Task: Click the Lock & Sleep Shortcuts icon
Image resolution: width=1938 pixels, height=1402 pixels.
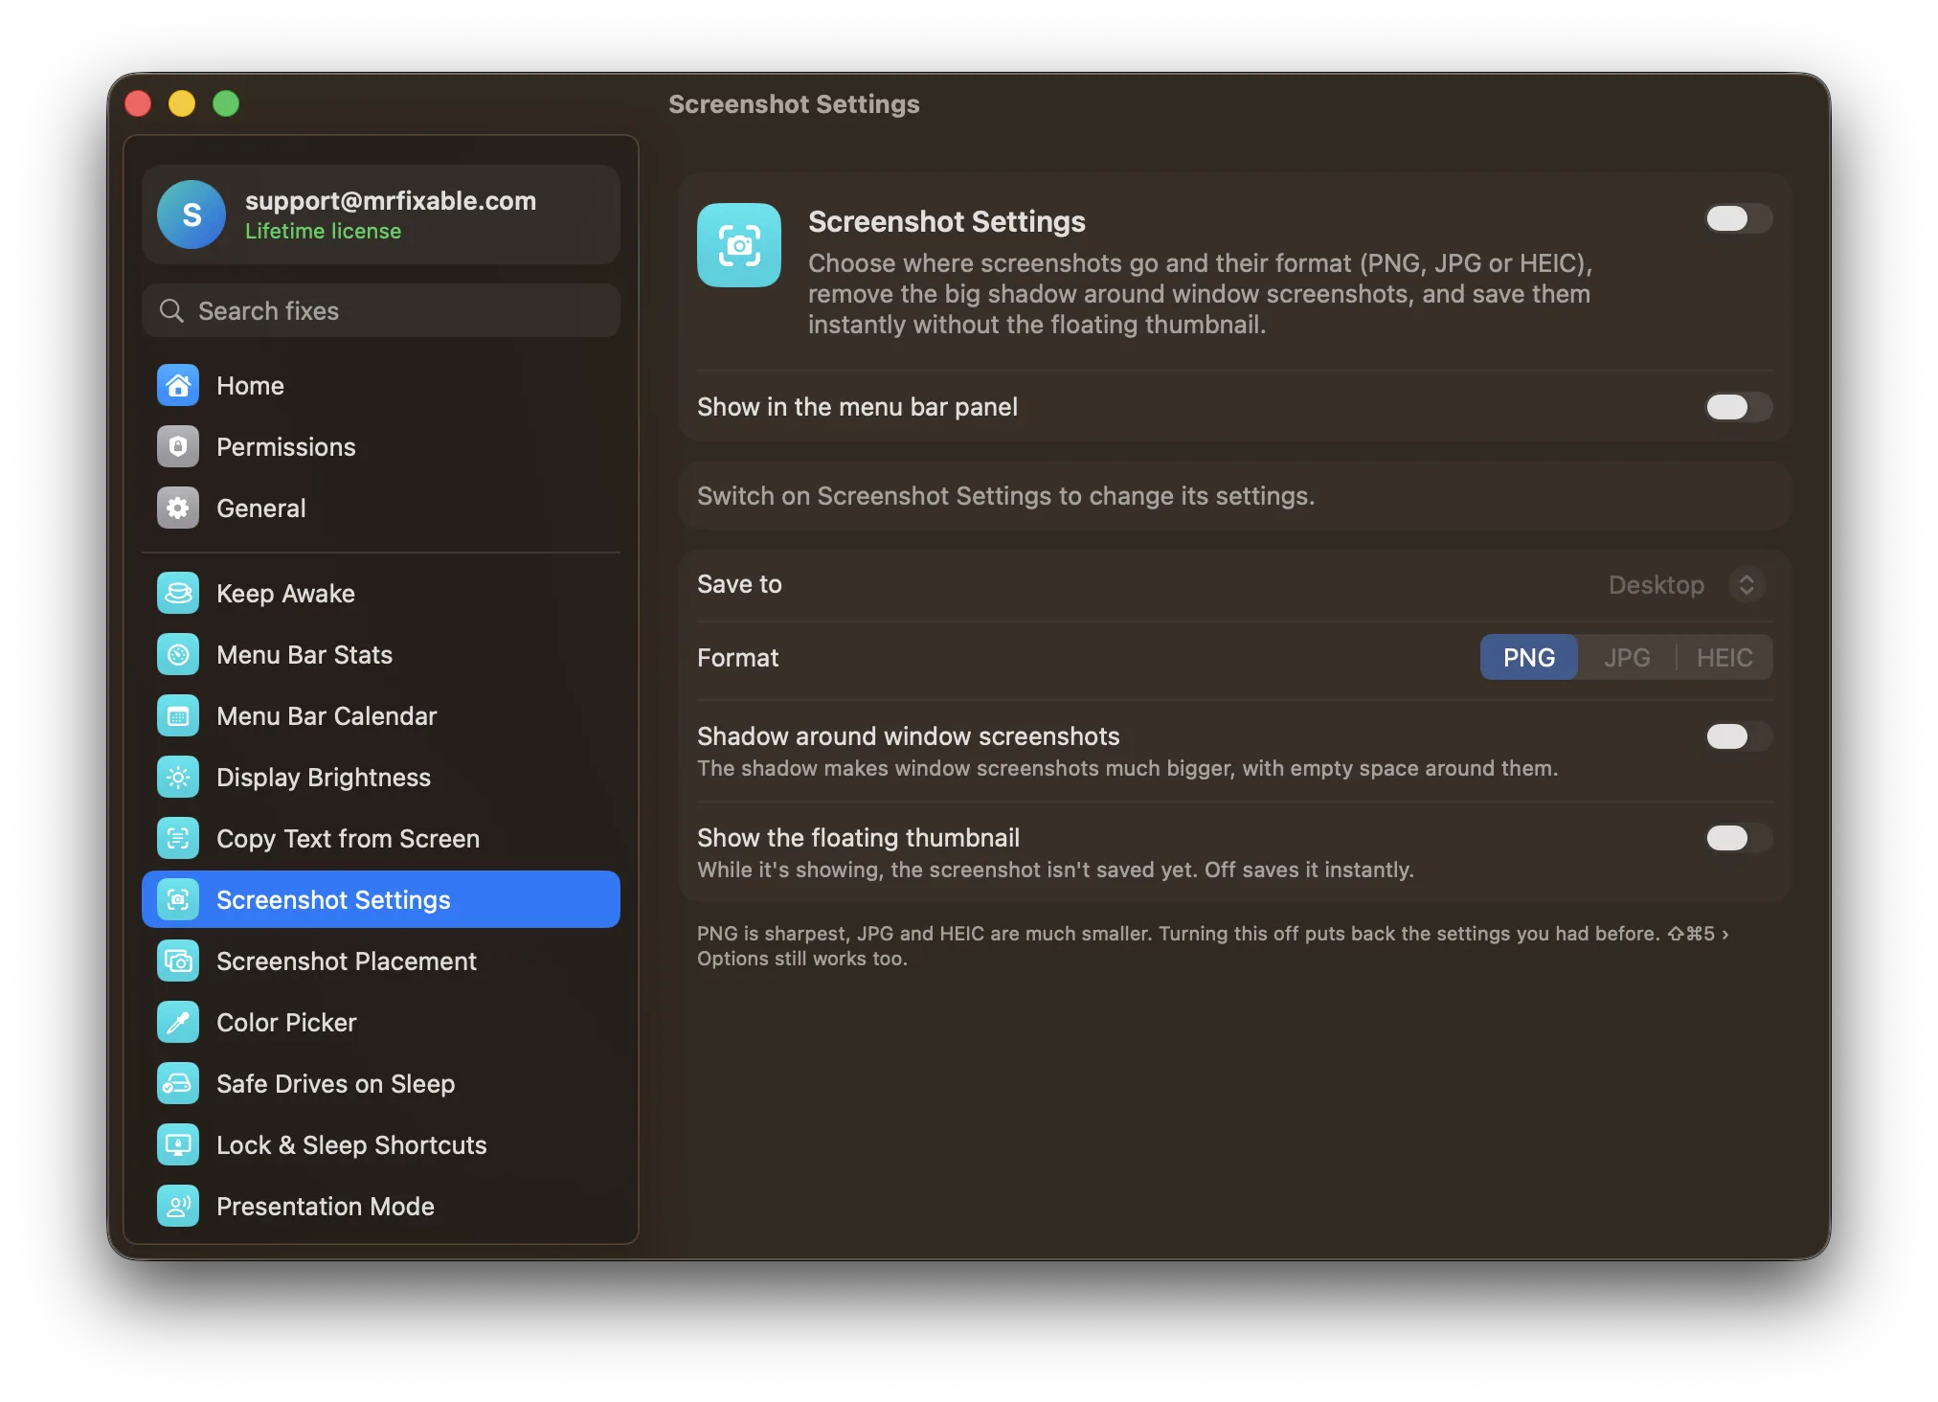Action: point(178,1144)
